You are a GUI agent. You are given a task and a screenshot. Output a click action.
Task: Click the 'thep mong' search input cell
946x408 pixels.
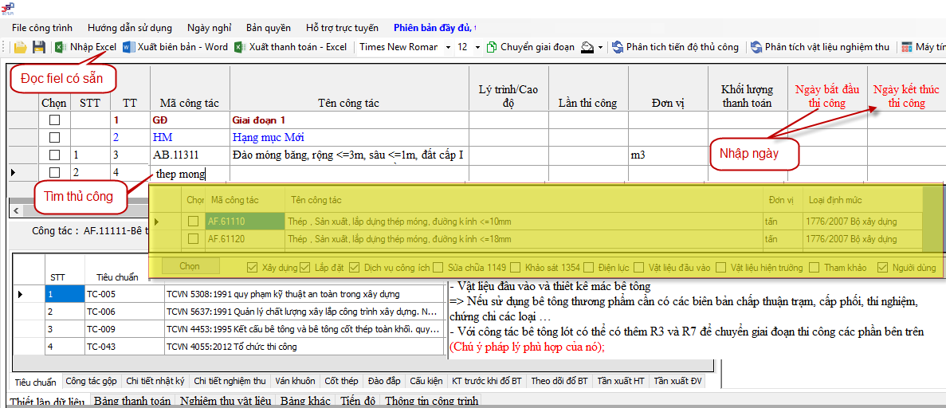(190, 173)
